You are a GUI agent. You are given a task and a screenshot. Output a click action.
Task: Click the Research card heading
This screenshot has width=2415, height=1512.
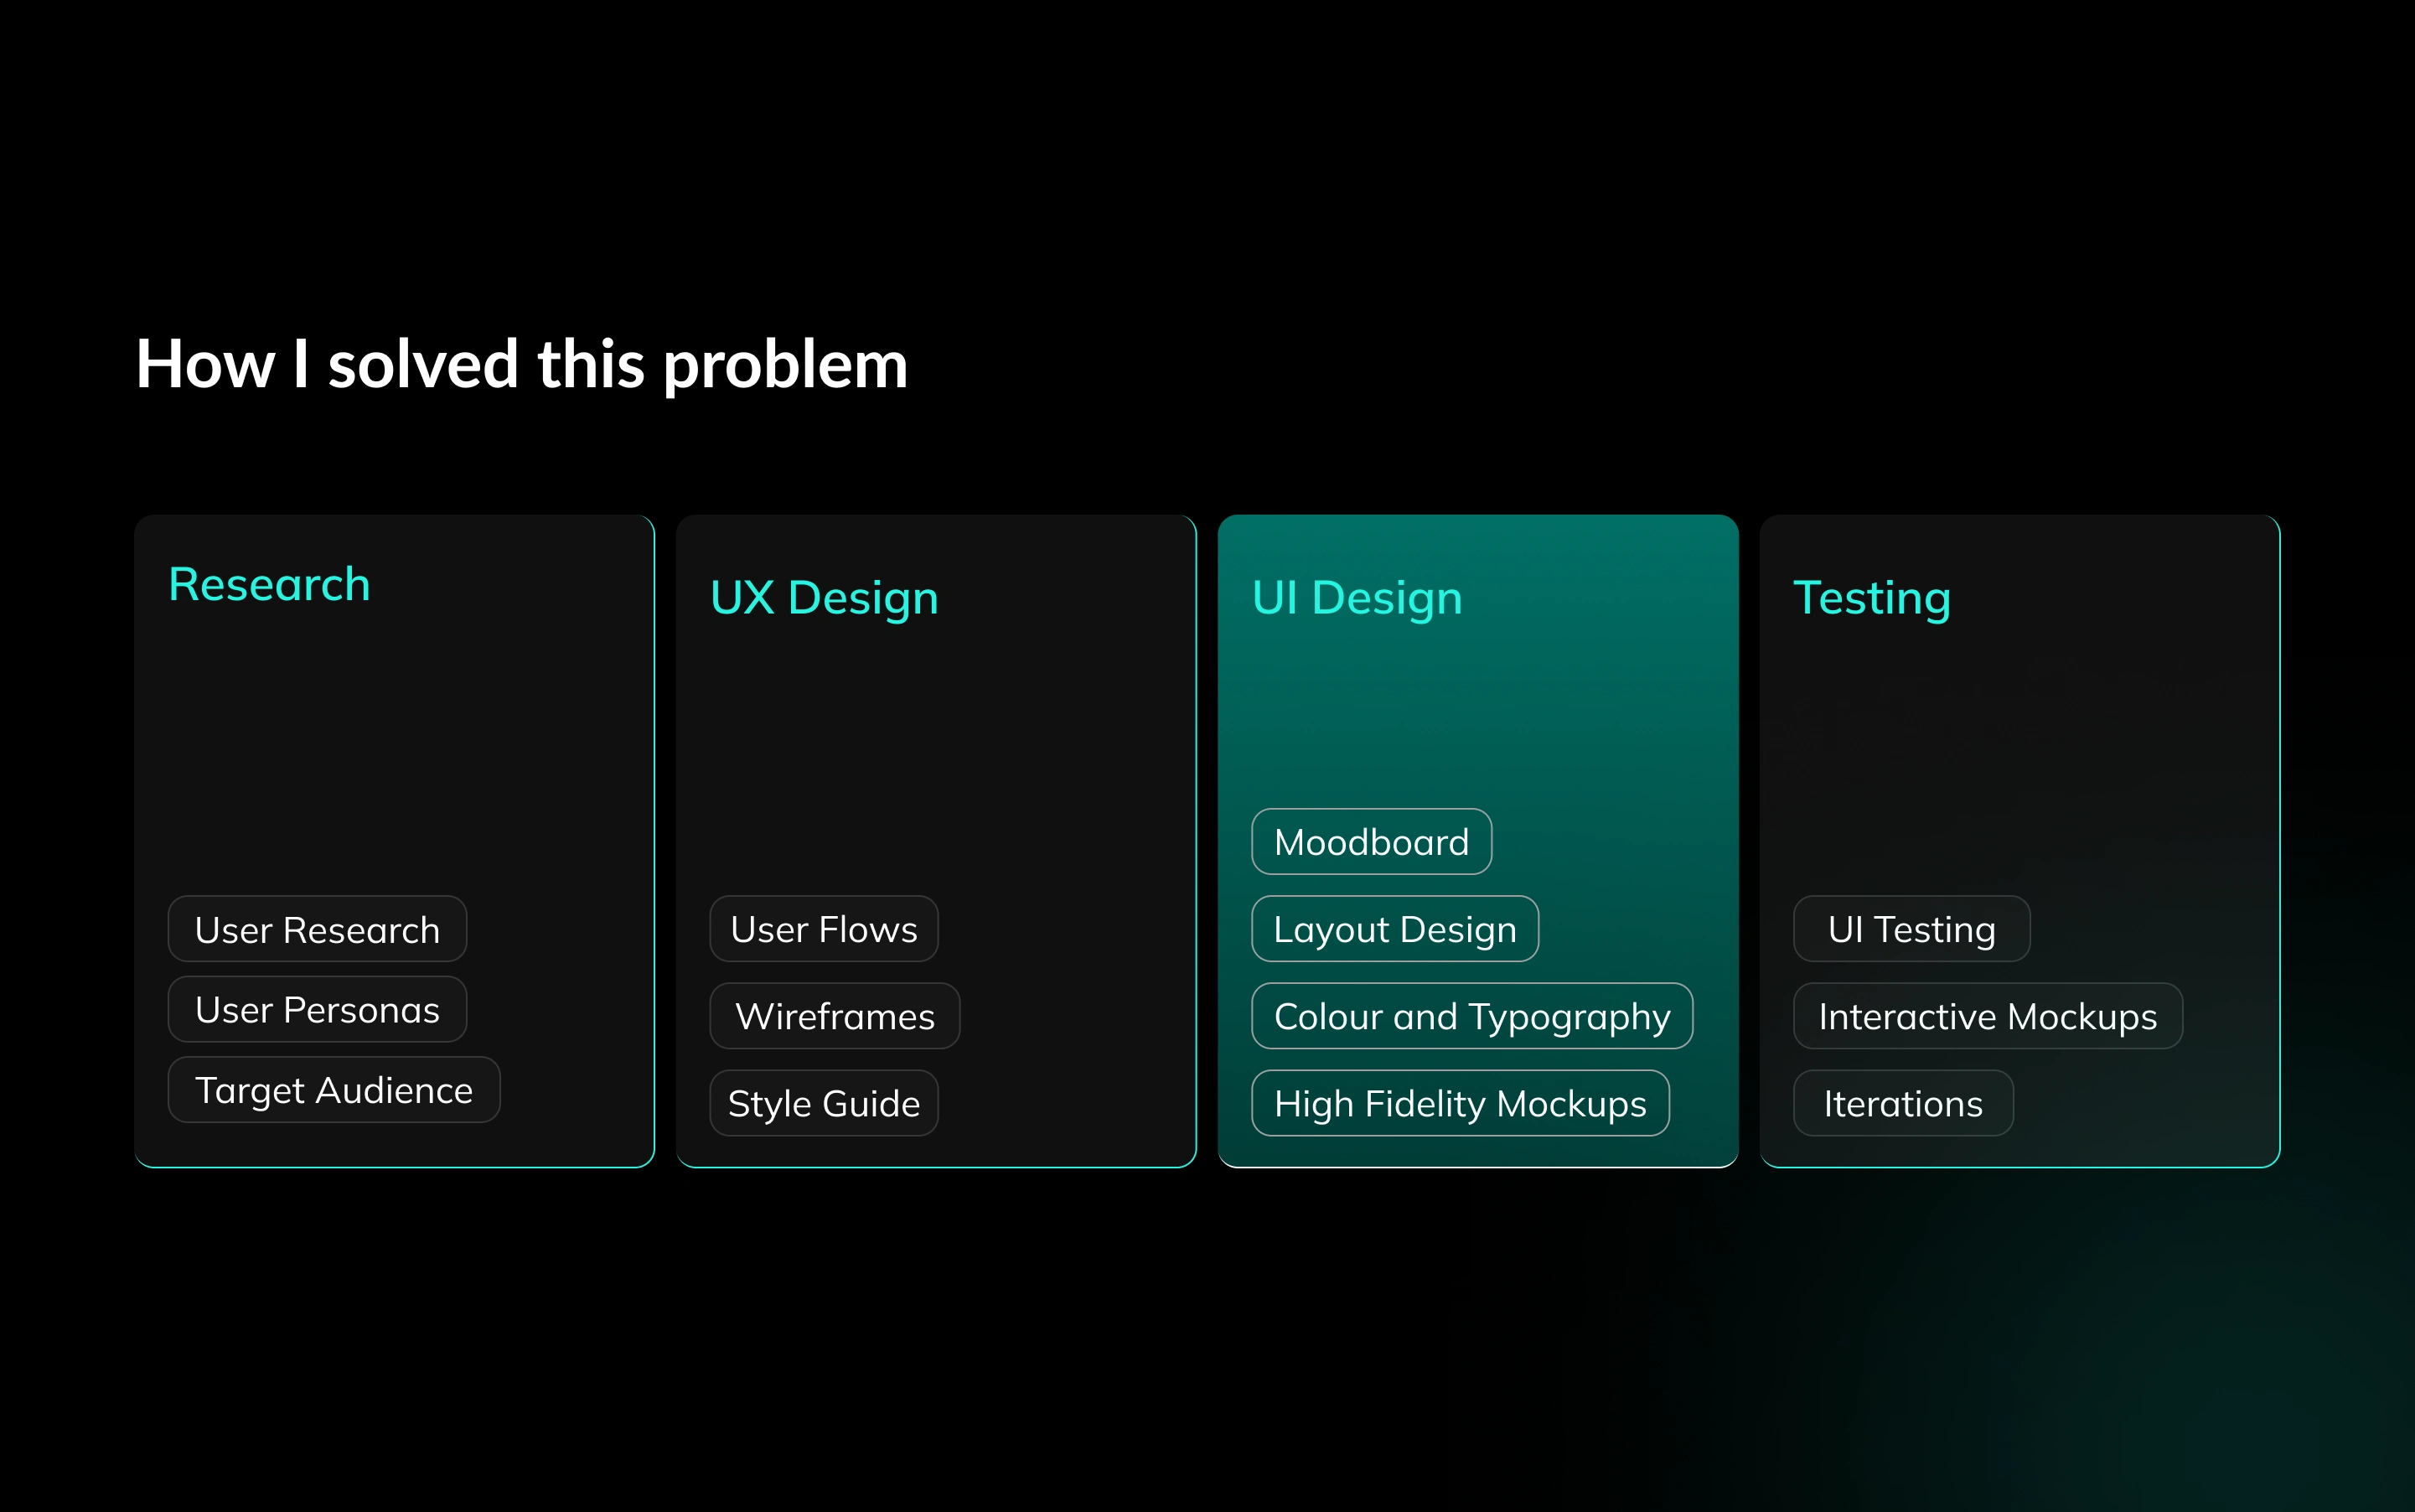point(269,584)
